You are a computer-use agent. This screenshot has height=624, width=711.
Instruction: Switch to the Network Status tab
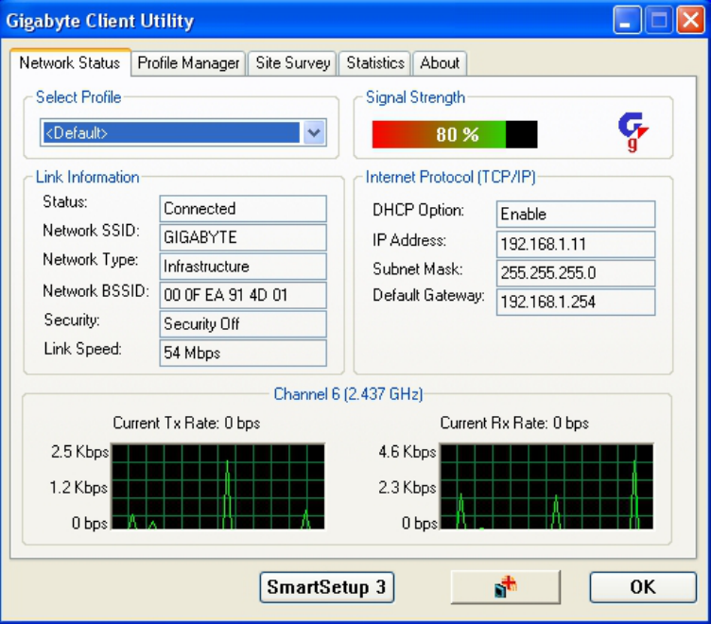[x=70, y=62]
